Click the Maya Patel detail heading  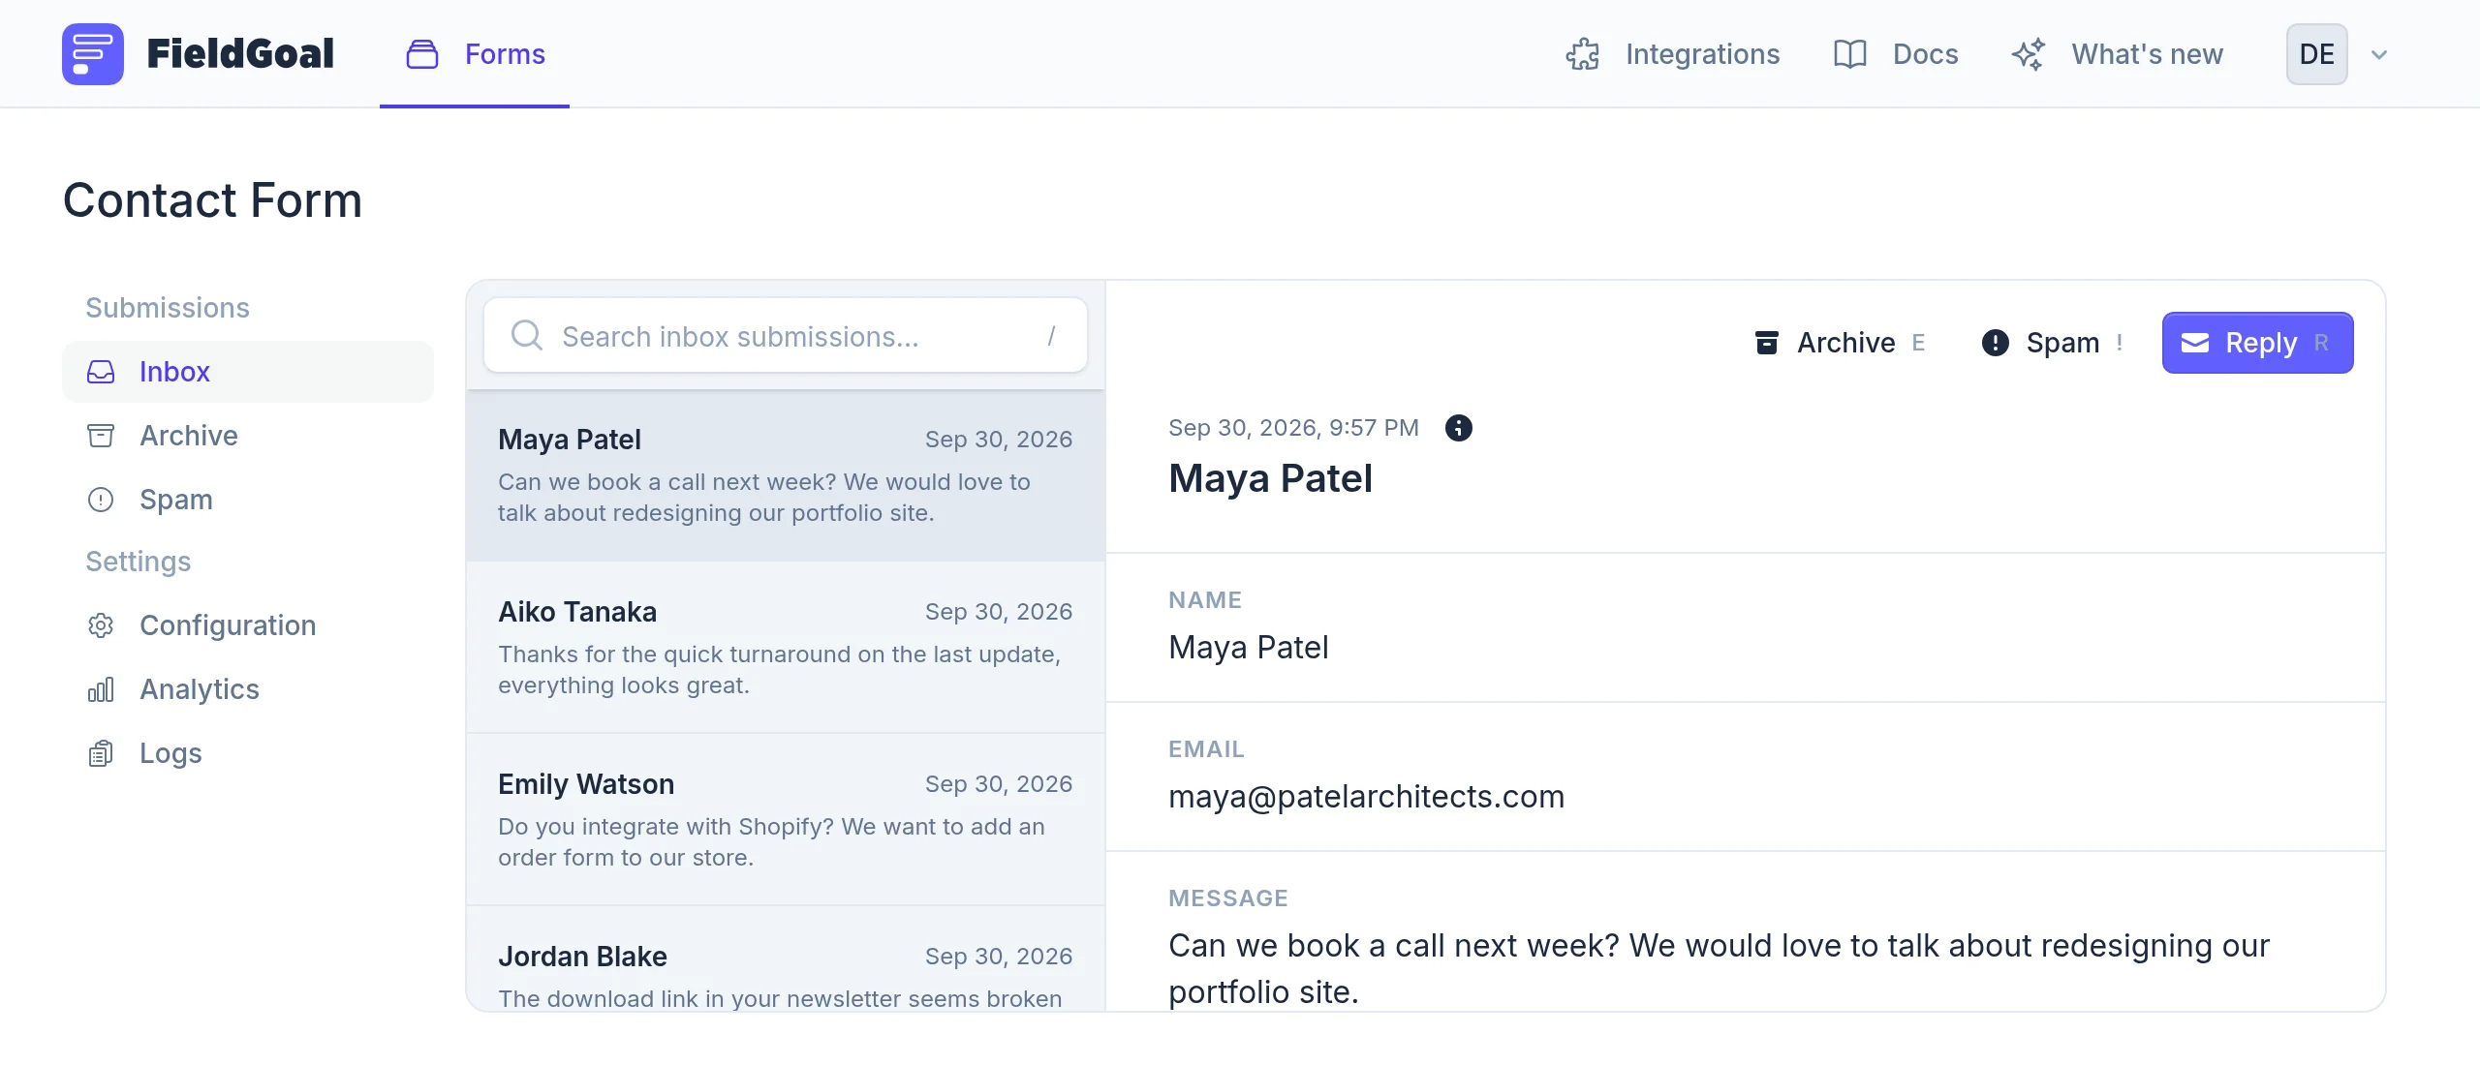pos(1270,478)
